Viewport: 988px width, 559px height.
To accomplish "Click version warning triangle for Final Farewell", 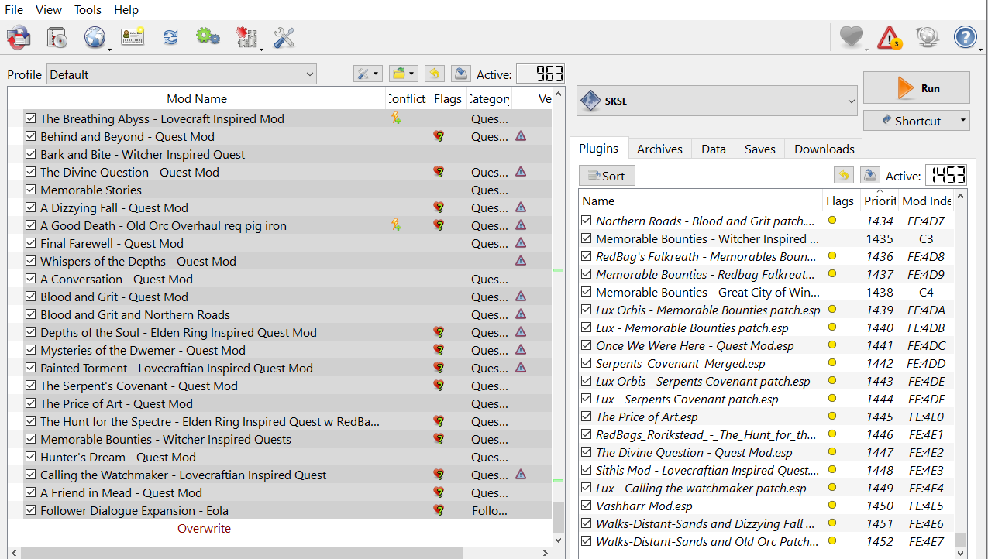I will click(x=521, y=243).
